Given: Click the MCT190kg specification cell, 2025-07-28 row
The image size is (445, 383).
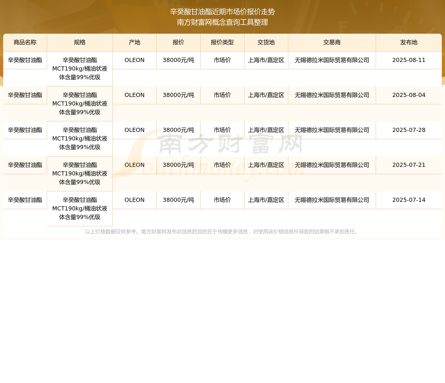Looking at the screenshot, I should (x=80, y=139).
